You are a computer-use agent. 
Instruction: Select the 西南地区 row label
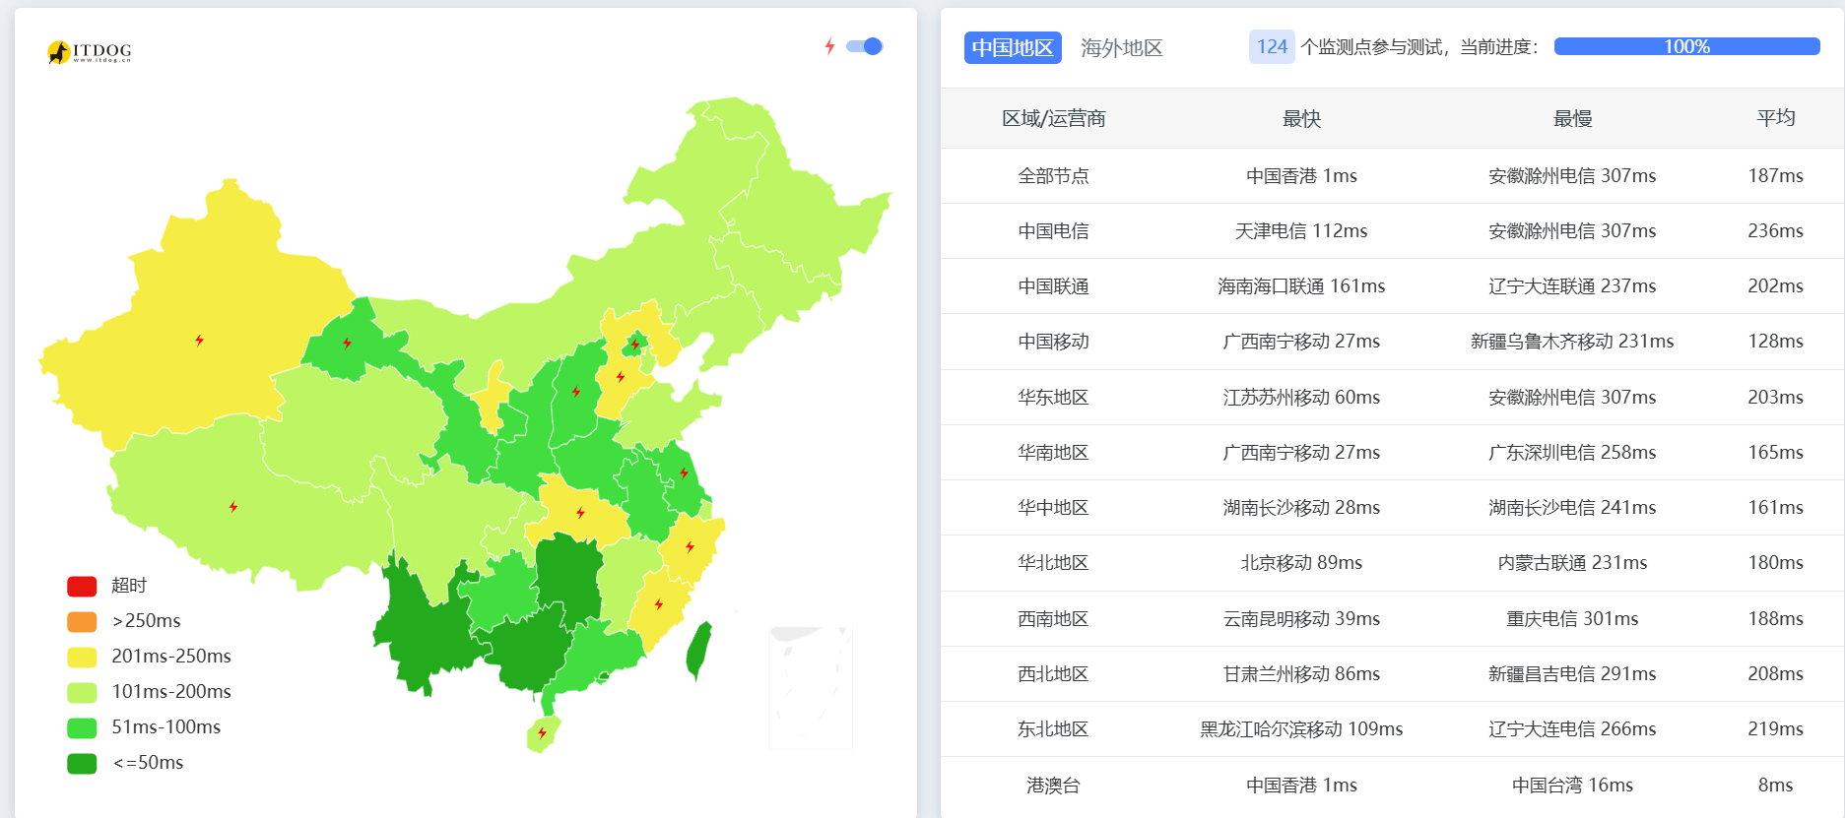click(1053, 618)
